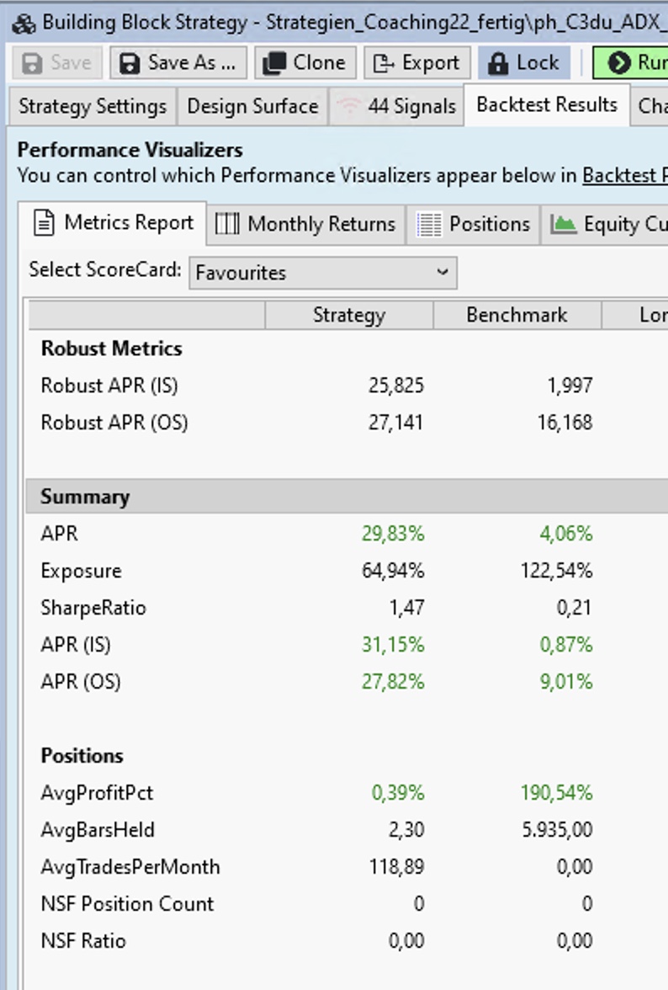Click the greyed-out Save button

point(56,63)
